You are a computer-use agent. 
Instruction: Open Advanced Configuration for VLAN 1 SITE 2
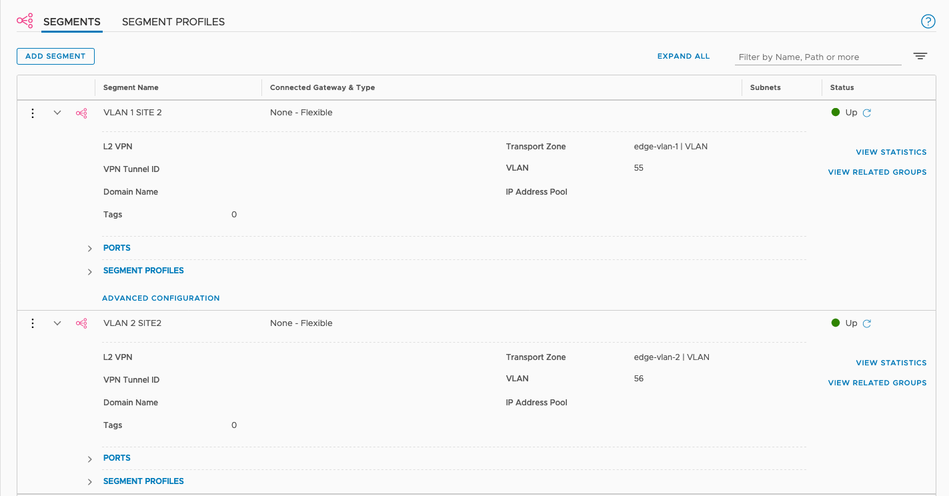tap(161, 298)
